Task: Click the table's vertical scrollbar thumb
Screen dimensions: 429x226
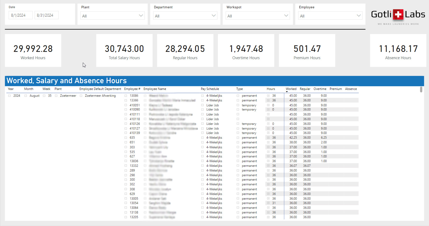Action: point(421,89)
